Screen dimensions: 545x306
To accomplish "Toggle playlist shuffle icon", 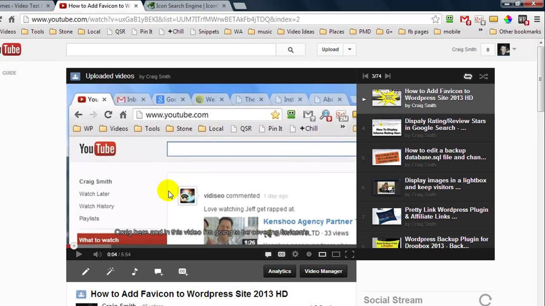I will (484, 76).
